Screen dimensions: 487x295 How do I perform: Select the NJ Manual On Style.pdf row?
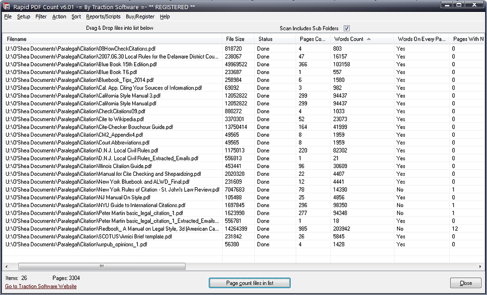[243, 198]
